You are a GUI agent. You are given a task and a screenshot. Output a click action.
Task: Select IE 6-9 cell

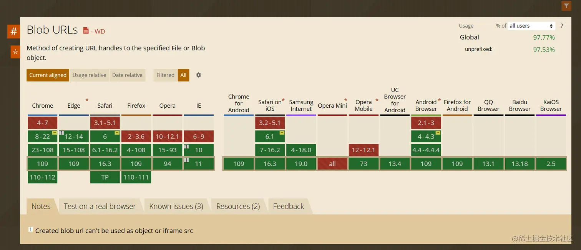(x=199, y=137)
